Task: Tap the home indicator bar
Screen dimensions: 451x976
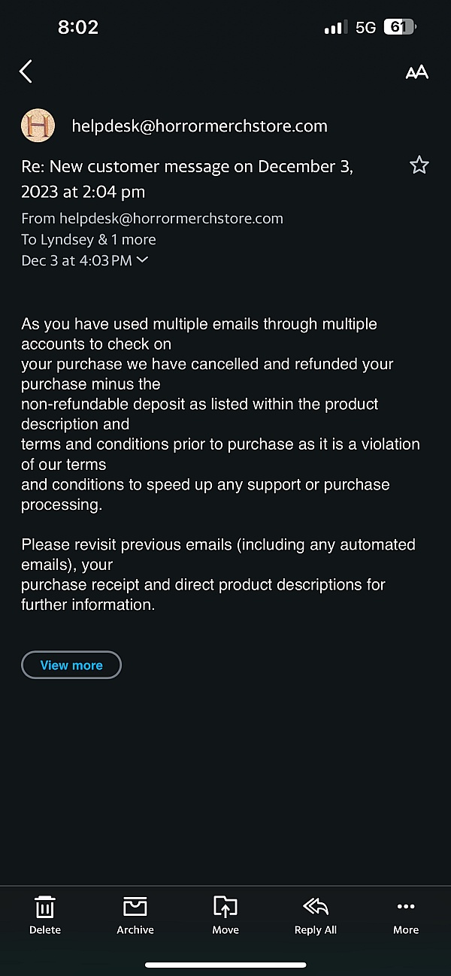Action: [x=225, y=964]
